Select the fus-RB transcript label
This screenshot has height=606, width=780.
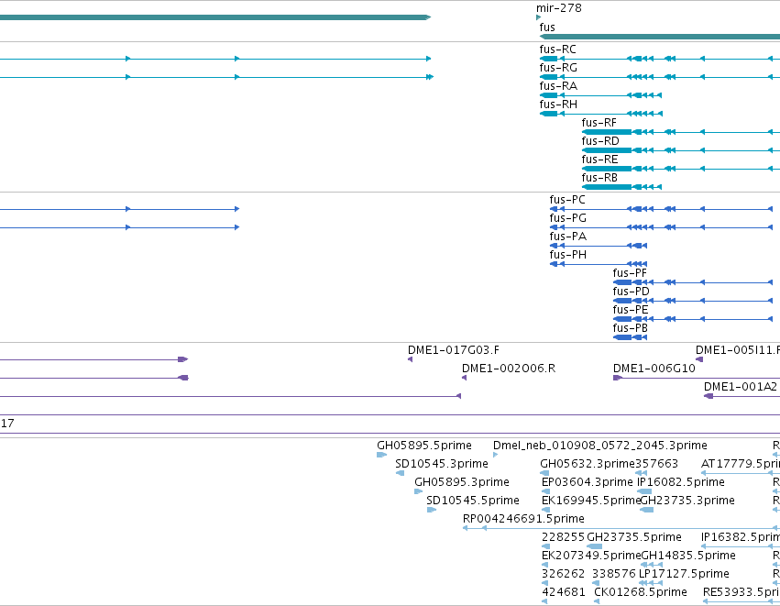click(x=599, y=178)
